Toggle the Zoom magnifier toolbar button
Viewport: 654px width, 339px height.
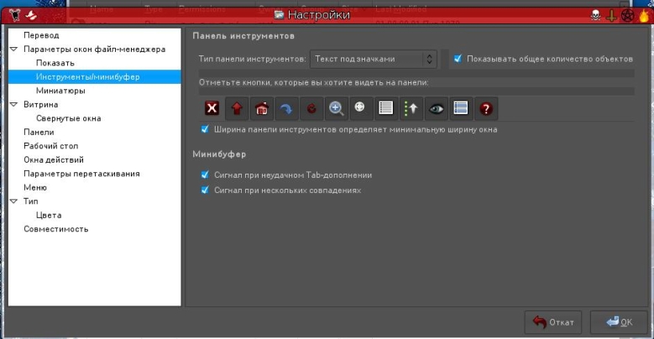(x=336, y=108)
